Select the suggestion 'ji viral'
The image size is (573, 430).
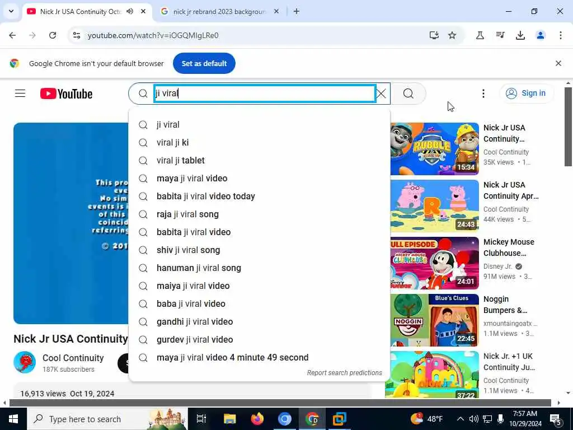coord(260,125)
